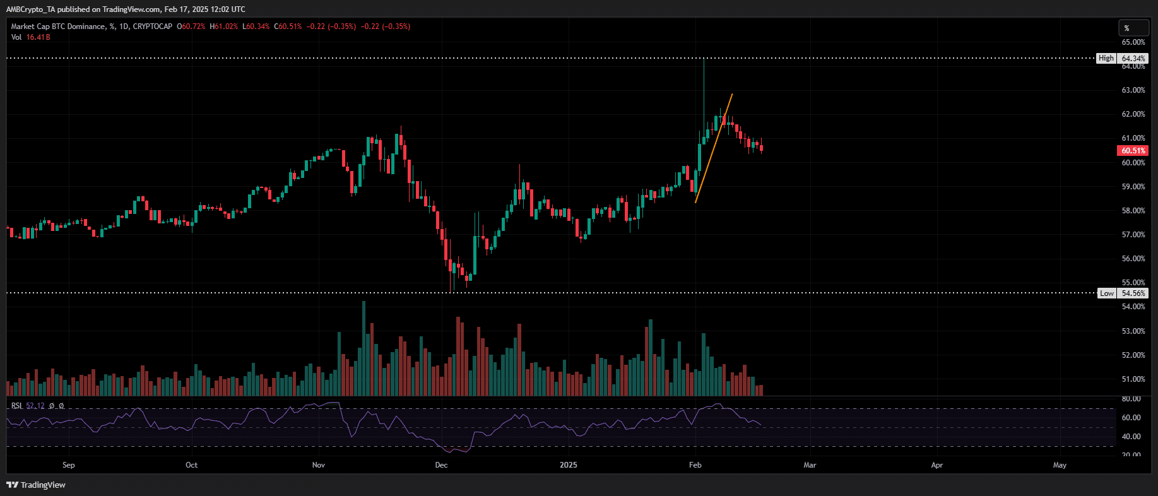Click the Sep label on time axis

point(69,465)
